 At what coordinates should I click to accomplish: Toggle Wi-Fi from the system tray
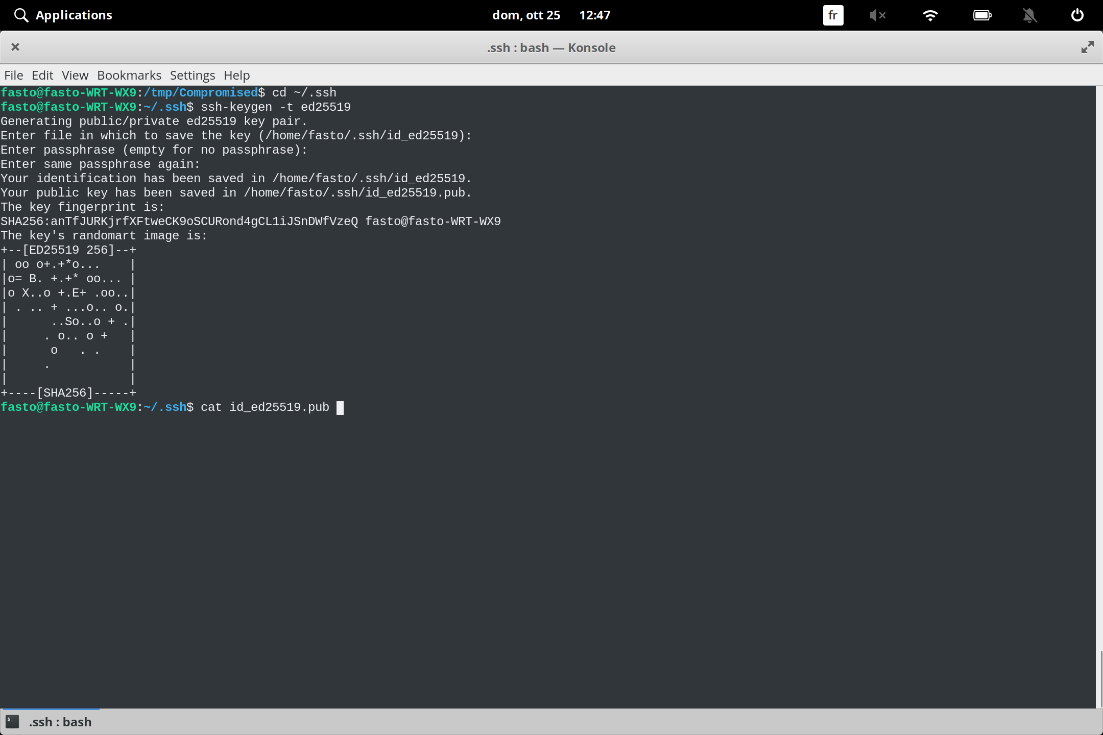click(930, 15)
